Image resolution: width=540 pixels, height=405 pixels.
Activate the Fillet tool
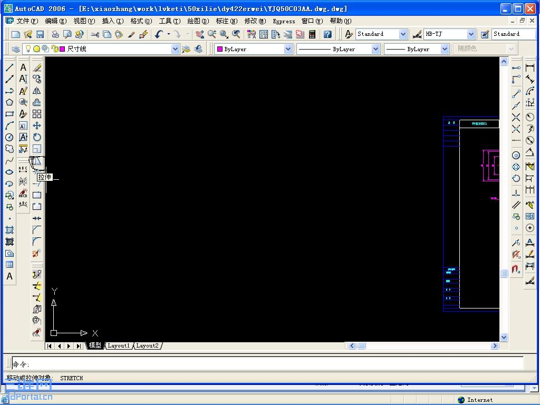[37, 242]
